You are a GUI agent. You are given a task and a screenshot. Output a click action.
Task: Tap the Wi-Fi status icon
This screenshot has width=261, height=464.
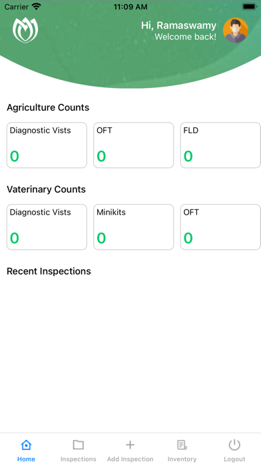37,7
